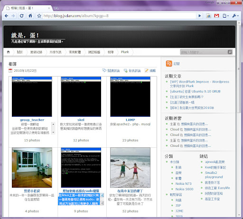Image resolution: width=243 pixels, height=219 pixels.
Task: Select the Plurk navigation tab
Action: tap(125, 52)
